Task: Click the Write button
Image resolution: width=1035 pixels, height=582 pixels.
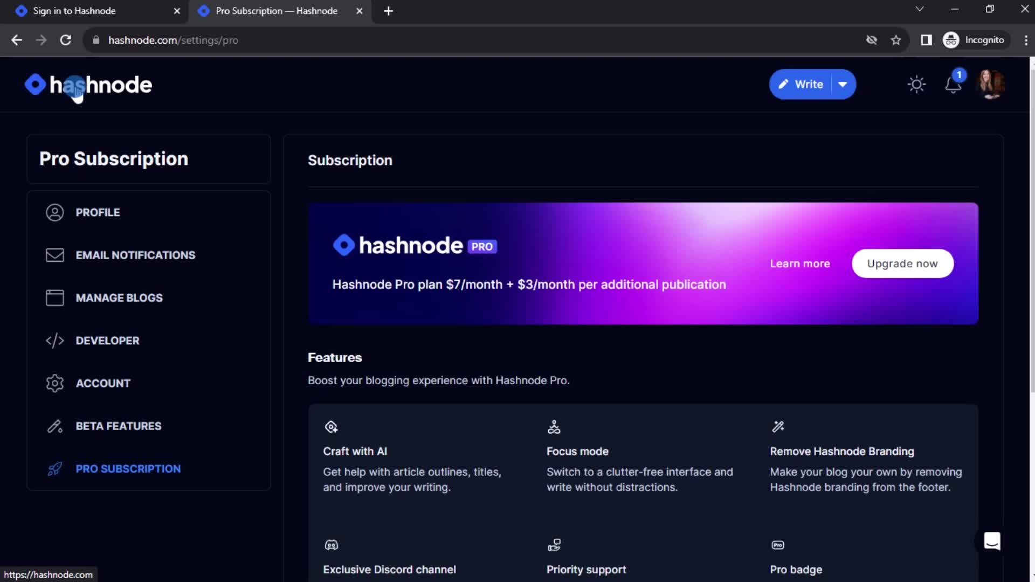Action: [x=801, y=85]
